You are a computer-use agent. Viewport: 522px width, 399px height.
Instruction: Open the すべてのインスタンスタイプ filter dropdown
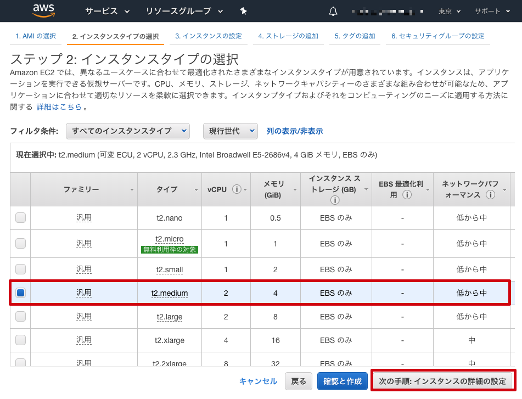(128, 131)
